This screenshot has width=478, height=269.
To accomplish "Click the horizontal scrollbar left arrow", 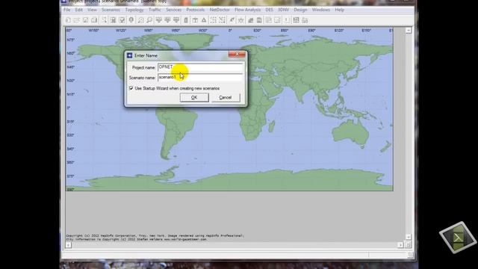I will tap(68, 244).
